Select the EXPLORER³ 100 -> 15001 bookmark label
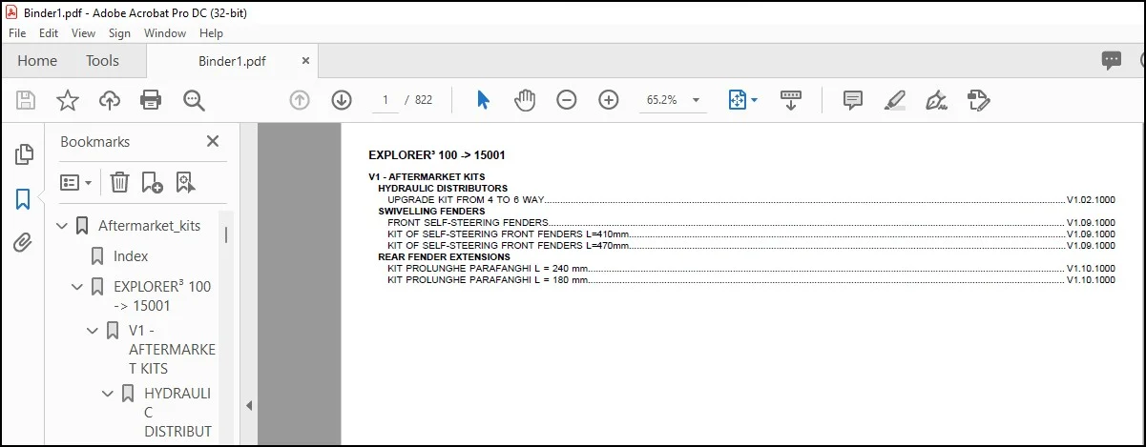The height and width of the screenshot is (447, 1146). (162, 296)
